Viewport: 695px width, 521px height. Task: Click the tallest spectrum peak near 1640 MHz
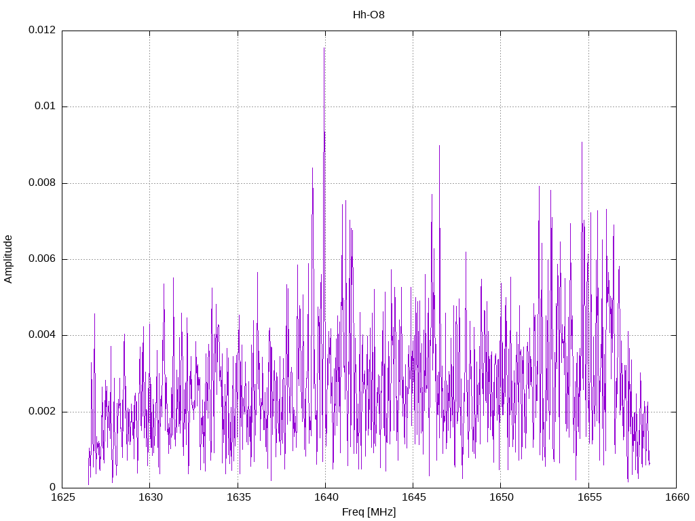click(324, 49)
